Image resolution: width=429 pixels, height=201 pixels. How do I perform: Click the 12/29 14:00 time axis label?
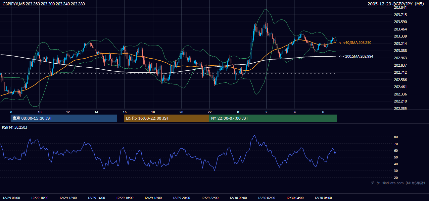96,198
